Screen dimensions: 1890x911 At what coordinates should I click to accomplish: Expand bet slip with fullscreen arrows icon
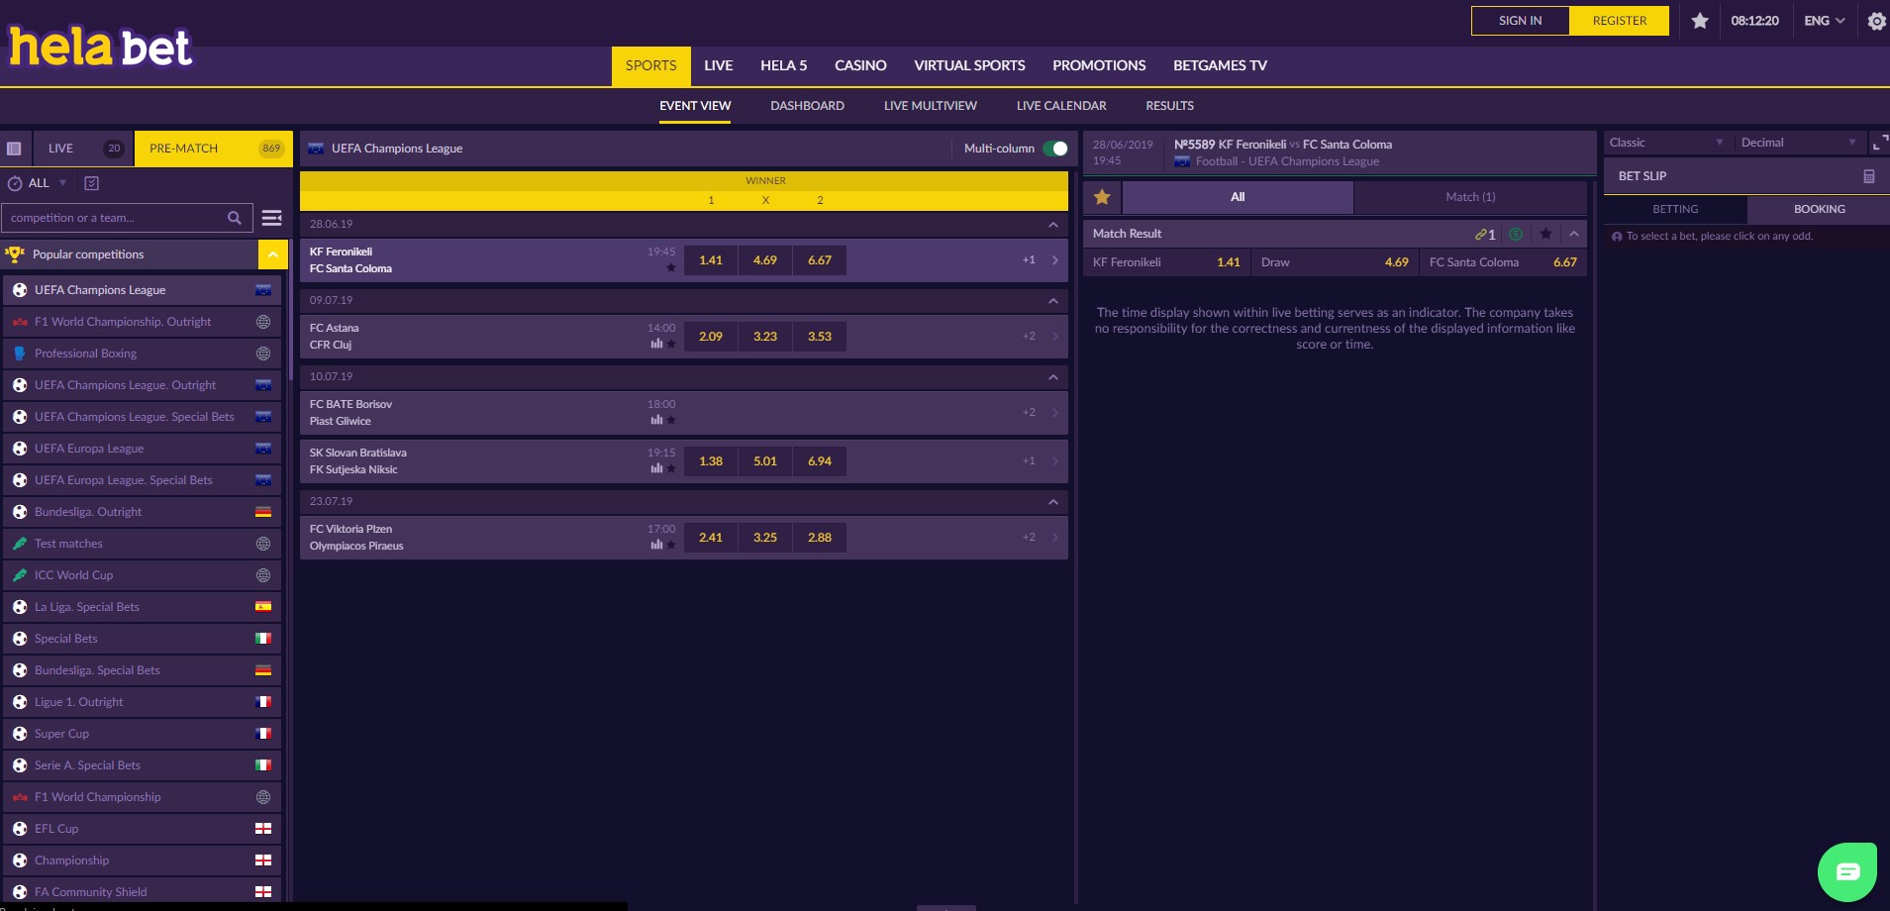(1878, 144)
